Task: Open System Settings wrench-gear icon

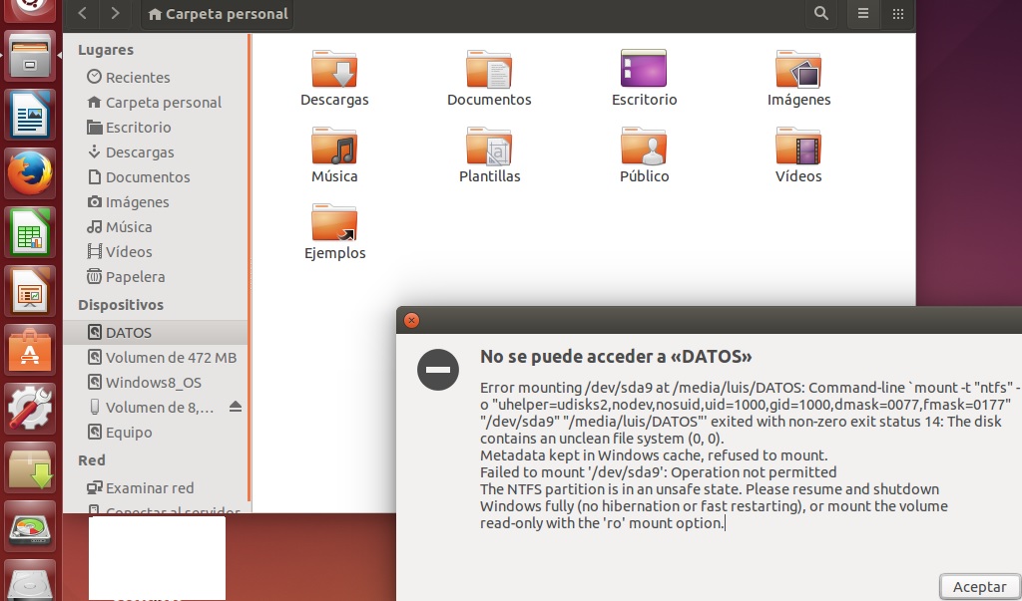Action: pyautogui.click(x=29, y=409)
